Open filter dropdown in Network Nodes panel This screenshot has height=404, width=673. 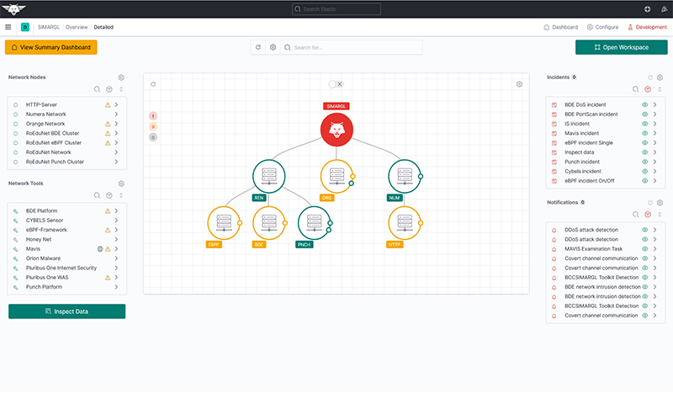pyautogui.click(x=109, y=89)
